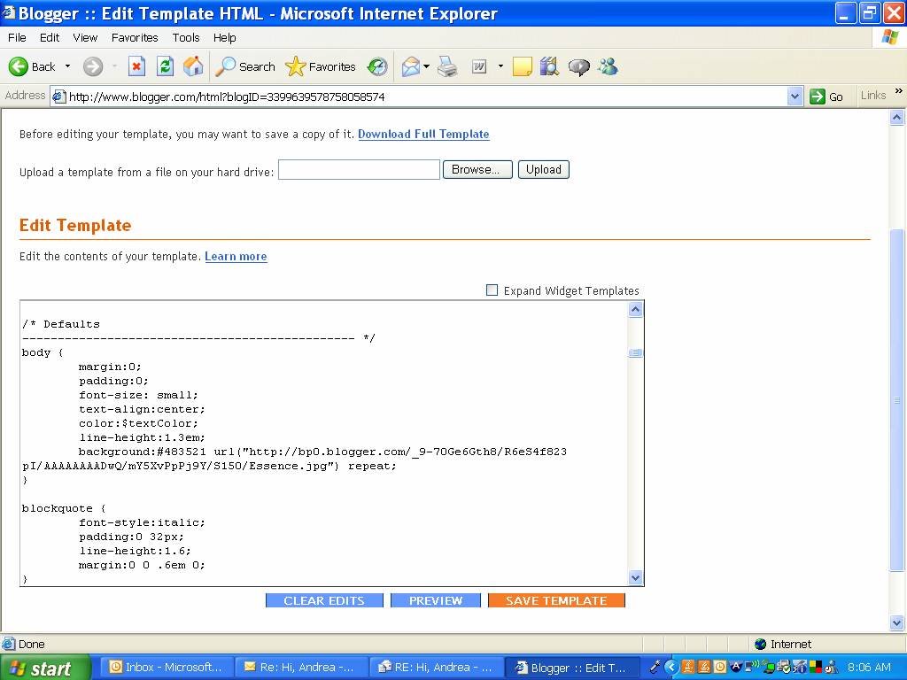The height and width of the screenshot is (680, 907).
Task: Click the template file upload text field
Action: click(x=359, y=169)
